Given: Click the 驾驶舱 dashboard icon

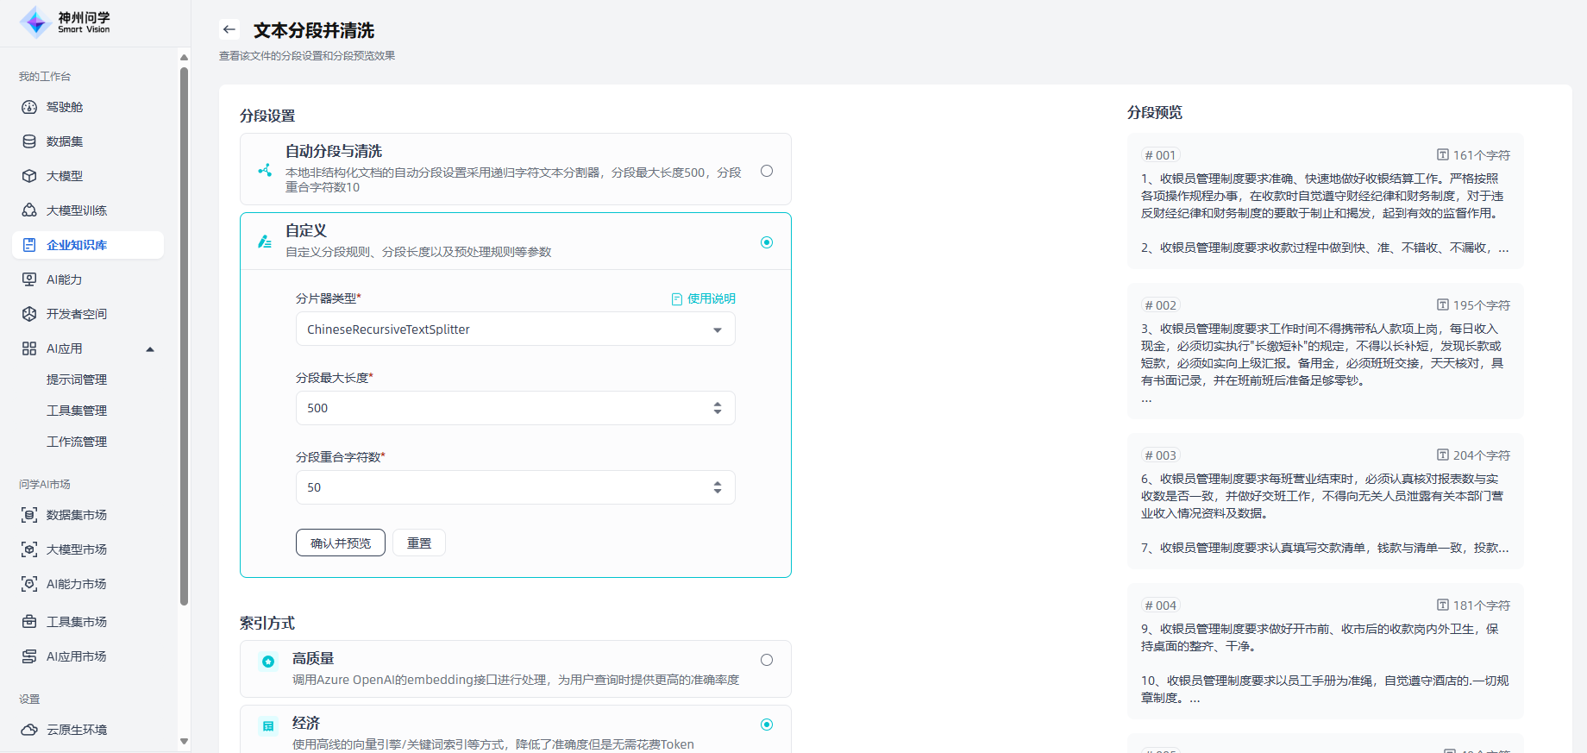Looking at the screenshot, I should click(x=29, y=107).
